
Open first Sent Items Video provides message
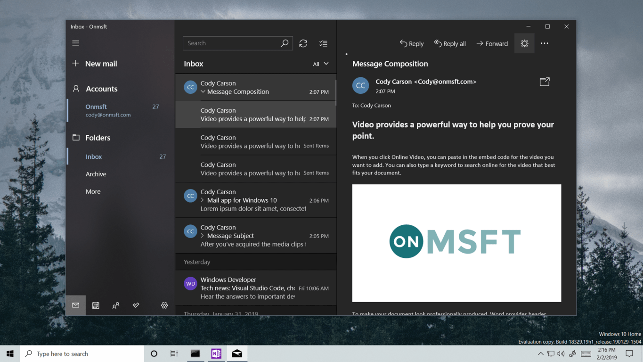[256, 141]
